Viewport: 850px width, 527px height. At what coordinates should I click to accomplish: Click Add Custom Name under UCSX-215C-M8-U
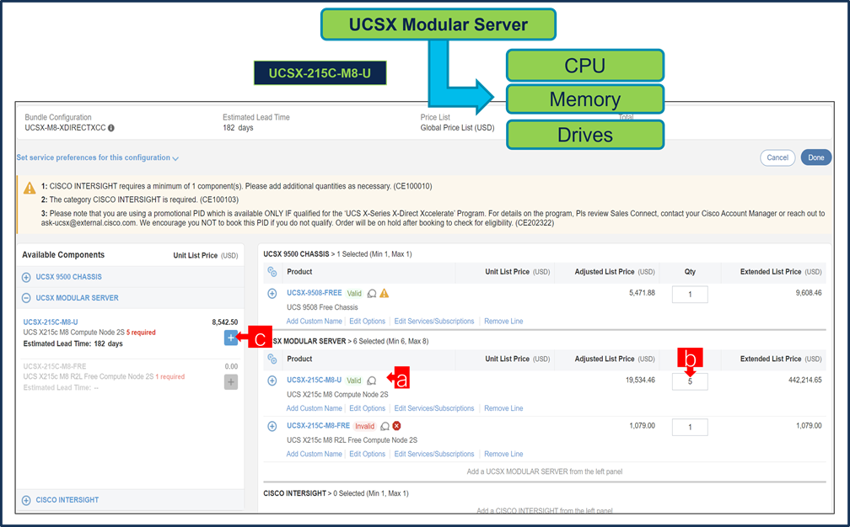click(x=315, y=408)
